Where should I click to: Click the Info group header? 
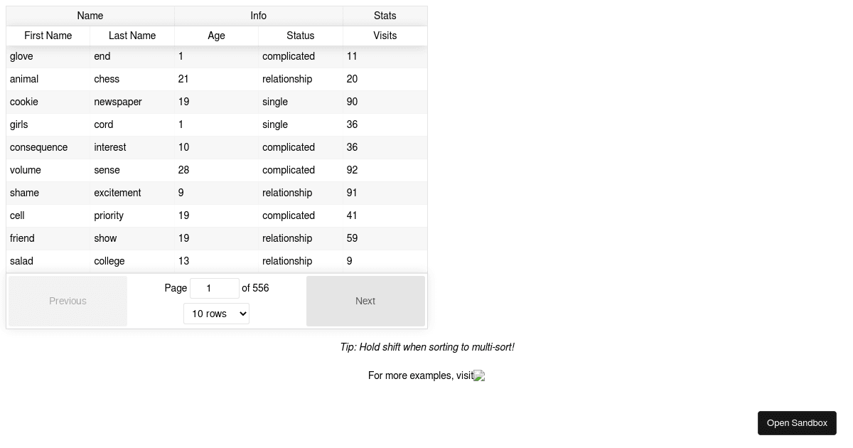point(258,16)
